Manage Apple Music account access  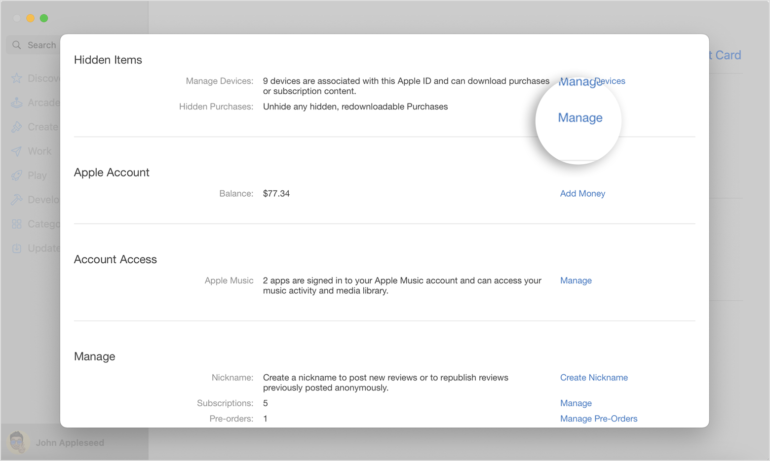point(576,280)
